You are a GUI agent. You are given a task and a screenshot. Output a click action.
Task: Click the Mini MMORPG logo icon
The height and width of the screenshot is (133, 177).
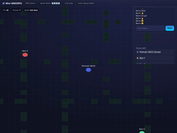(4, 3)
